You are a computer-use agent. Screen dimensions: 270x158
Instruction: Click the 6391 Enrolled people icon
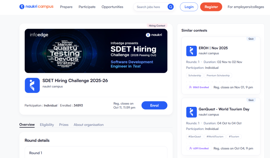pyautogui.click(x=190, y=148)
